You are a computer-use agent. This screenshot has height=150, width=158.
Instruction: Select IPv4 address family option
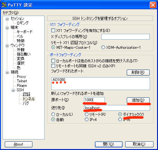coord(87,119)
